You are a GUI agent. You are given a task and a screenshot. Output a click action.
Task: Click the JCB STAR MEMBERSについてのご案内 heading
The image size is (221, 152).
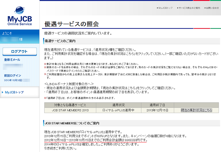pyautogui.click(x=72, y=123)
